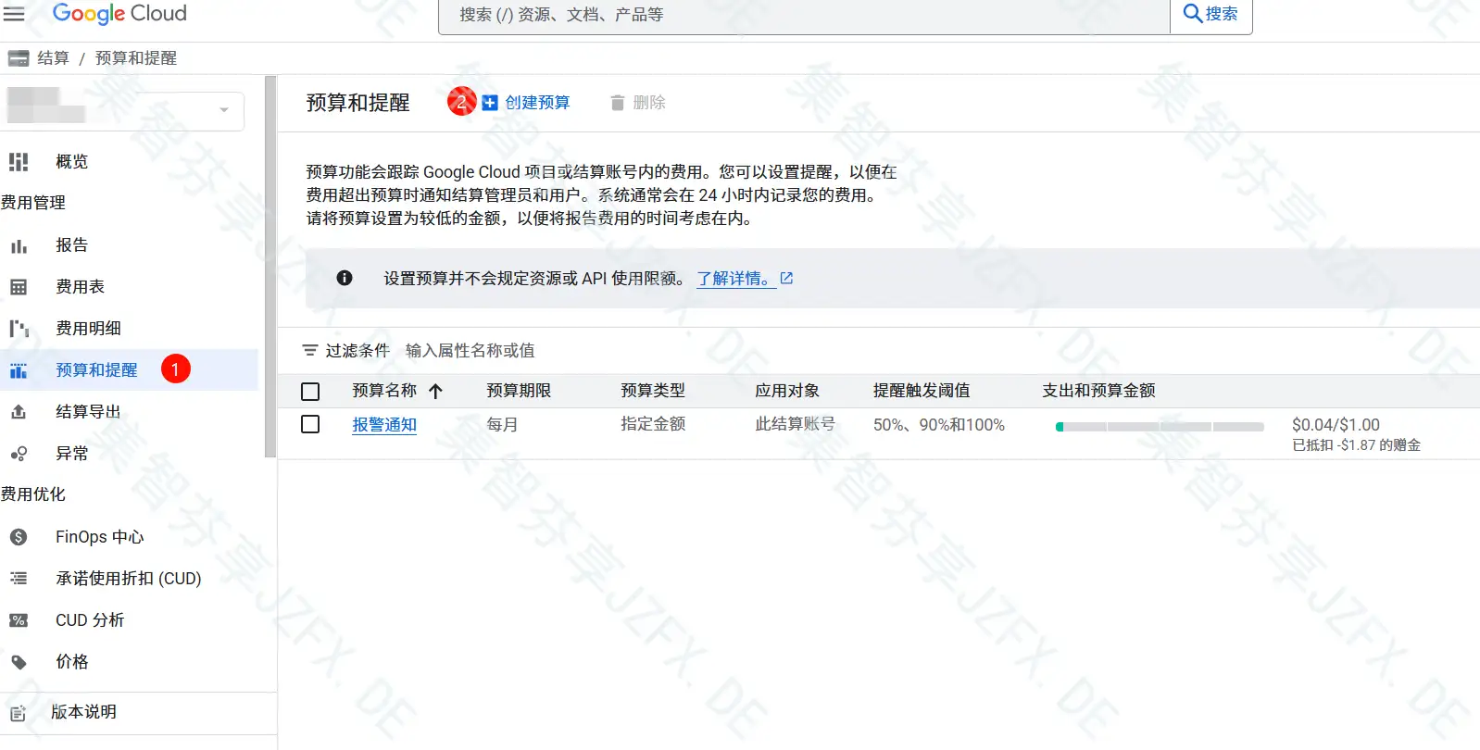
Task: Click the 预算类型 column header
Action: [x=653, y=391]
